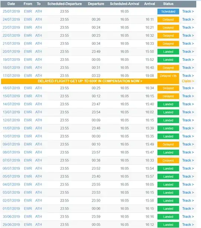Open date link 29/06/2019

[11, 225]
